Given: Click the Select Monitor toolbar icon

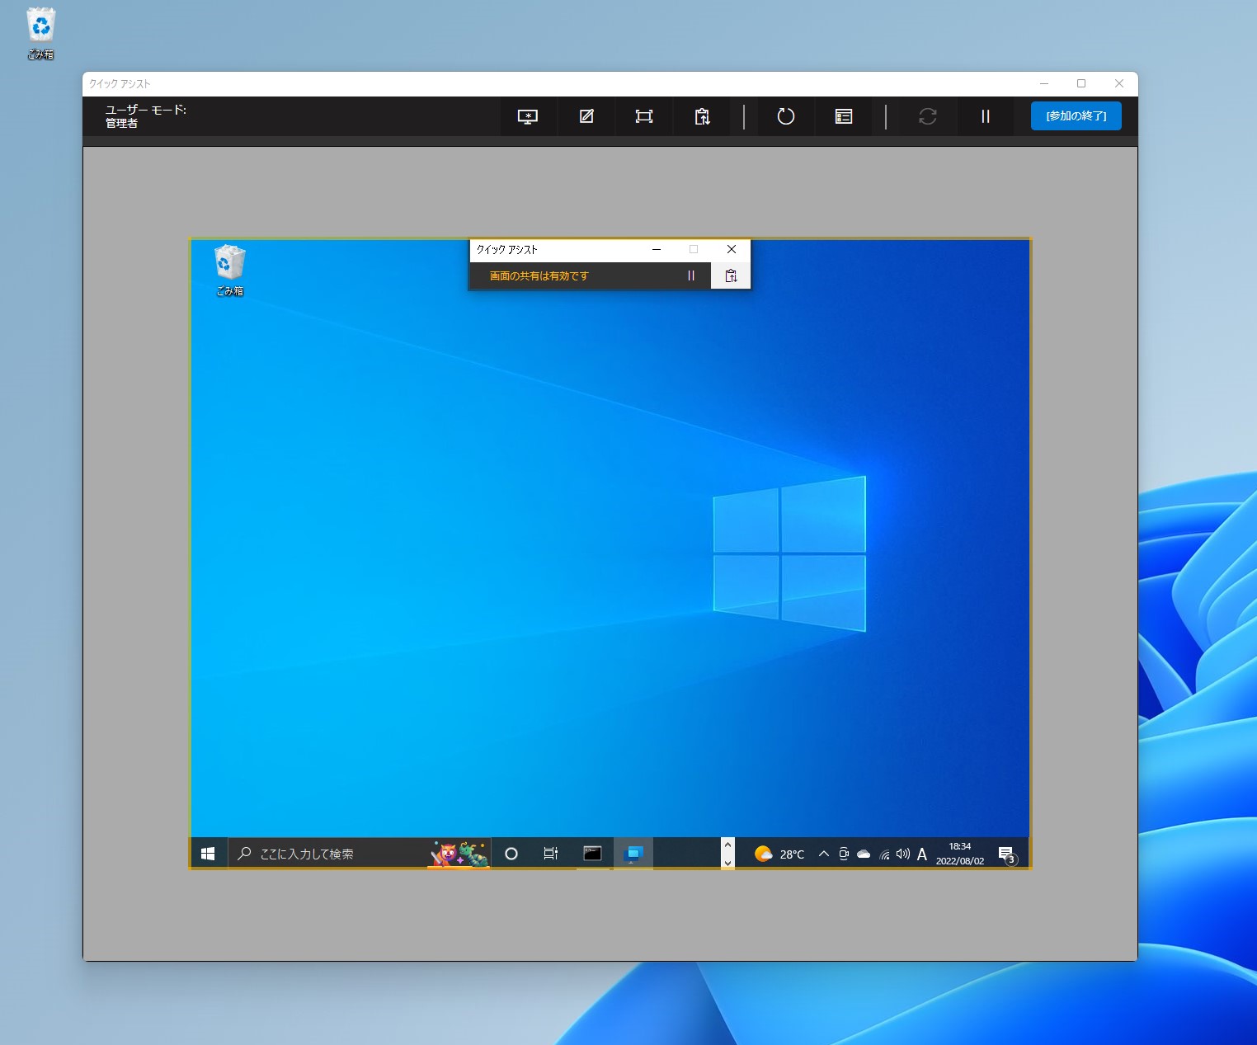Looking at the screenshot, I should [x=528, y=116].
